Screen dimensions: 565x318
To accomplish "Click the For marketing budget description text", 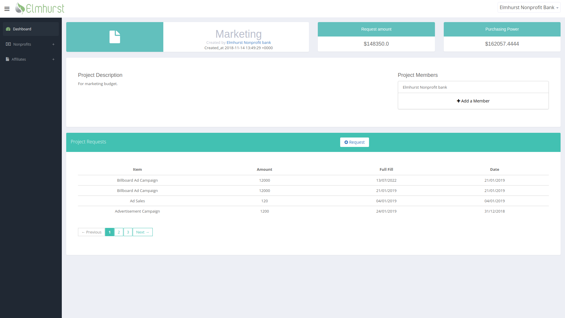I will [98, 84].
